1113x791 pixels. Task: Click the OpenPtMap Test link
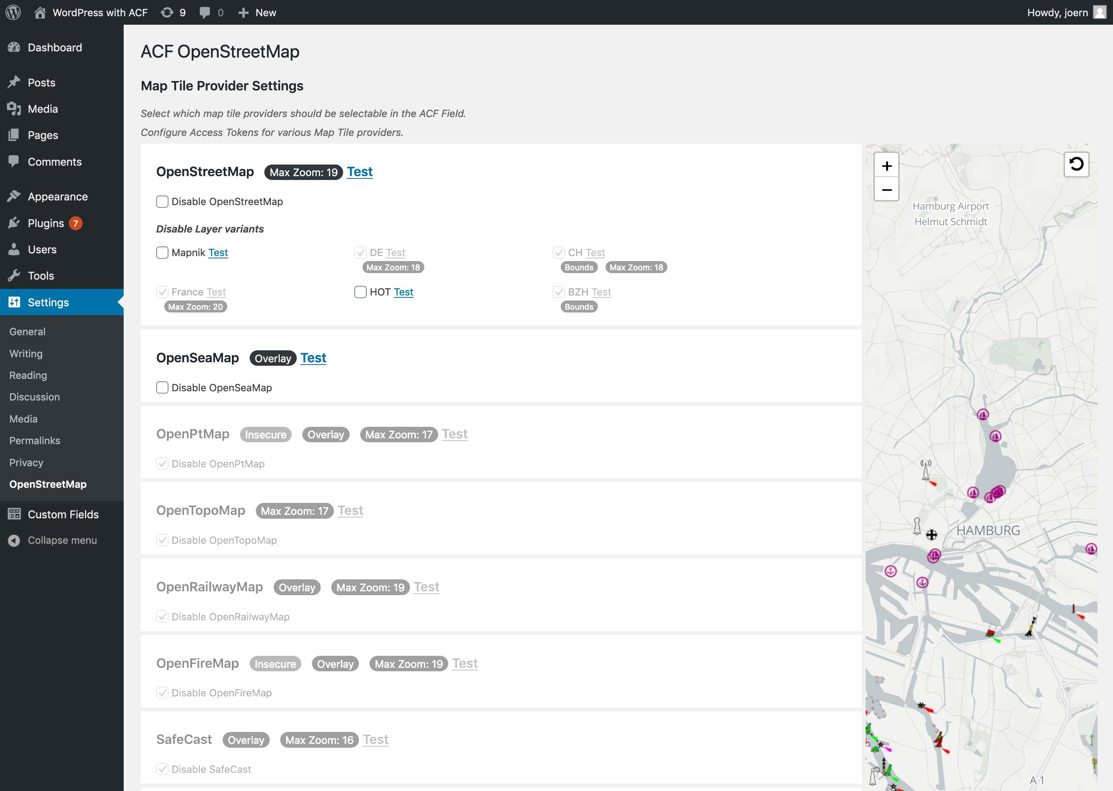tap(454, 433)
